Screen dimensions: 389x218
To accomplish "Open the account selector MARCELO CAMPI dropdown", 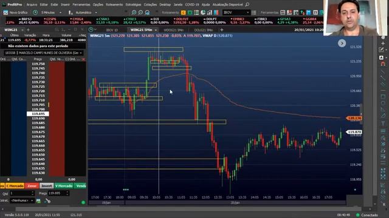I will pyautogui.click(x=43, y=53).
